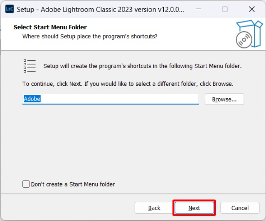The image size is (266, 221).
Task: Click the "To continue, click Next" instruction text
Action: (x=128, y=84)
